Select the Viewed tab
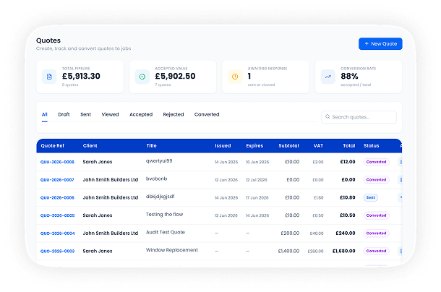This screenshot has height=292, width=441. pos(110,114)
